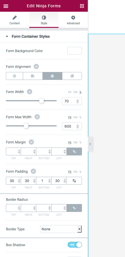
Task: Toggle the Box Shadow switch
Action: click(75, 245)
